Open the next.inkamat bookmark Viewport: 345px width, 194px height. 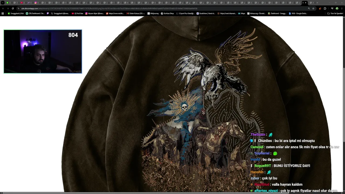(226, 13)
